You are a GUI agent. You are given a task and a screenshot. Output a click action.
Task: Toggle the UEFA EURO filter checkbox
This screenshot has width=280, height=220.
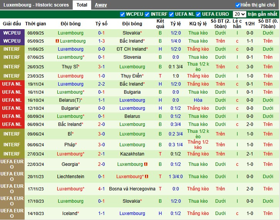[198, 14]
